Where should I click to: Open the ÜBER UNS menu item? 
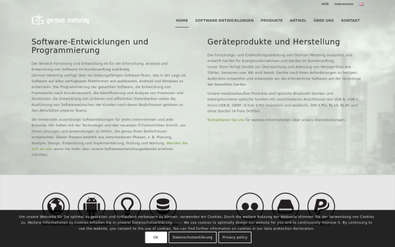(324, 20)
